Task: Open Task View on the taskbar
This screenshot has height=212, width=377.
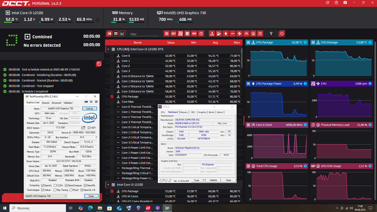Action: pos(71,208)
